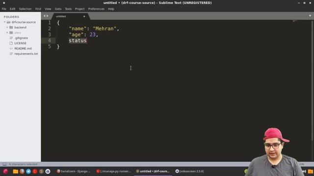Screen dimensions: 314x176
Task: Go to previous tab with left arrow
Action: tap(45, 16)
